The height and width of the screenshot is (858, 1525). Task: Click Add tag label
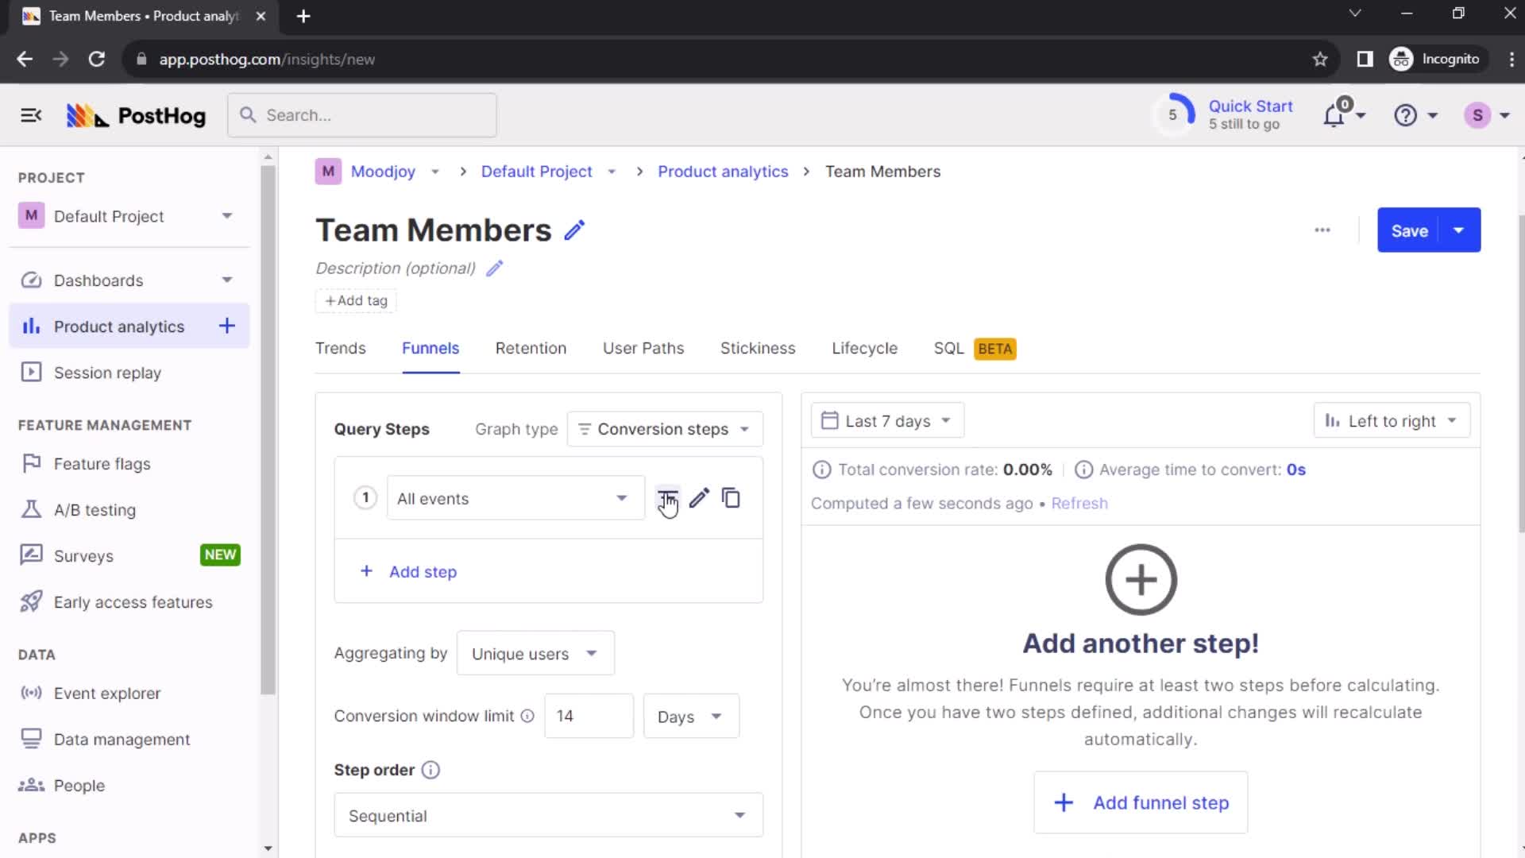click(x=356, y=300)
